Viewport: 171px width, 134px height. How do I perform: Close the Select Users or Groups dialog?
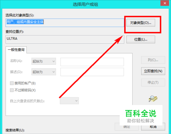click(165, 3)
